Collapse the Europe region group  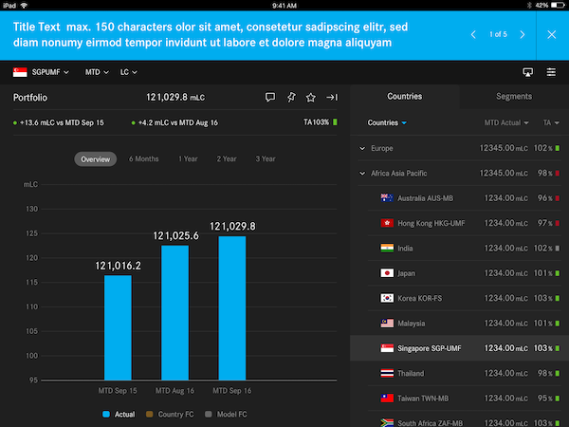pyautogui.click(x=362, y=148)
